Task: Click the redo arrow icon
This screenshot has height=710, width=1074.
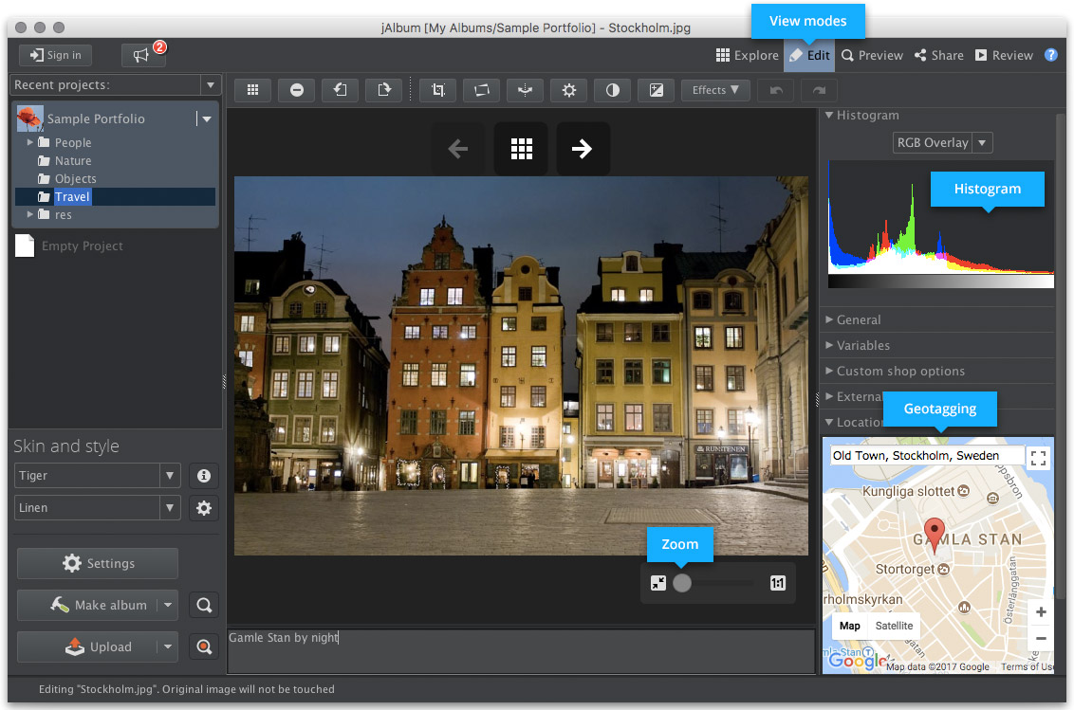Action: coord(819,90)
